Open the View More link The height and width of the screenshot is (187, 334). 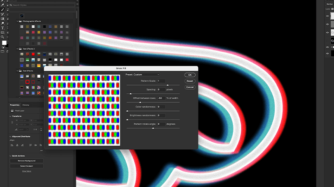pos(26,171)
